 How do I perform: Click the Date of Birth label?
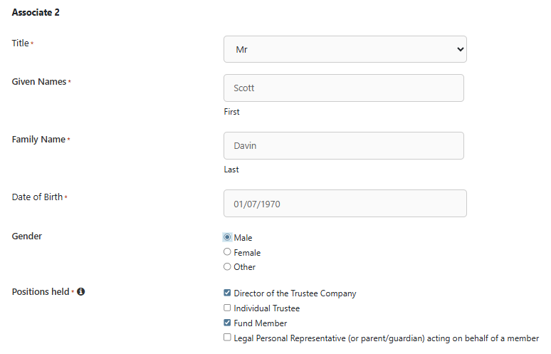(37, 197)
